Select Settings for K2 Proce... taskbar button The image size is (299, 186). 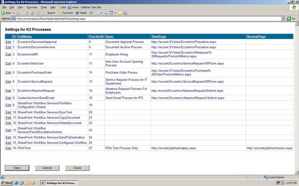[x=59, y=183]
